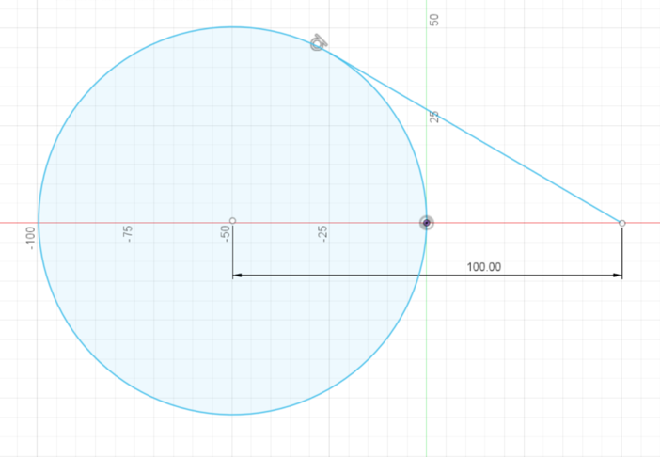The image size is (660, 457).
Task: Click the -50 grid label
Action: pos(227,234)
